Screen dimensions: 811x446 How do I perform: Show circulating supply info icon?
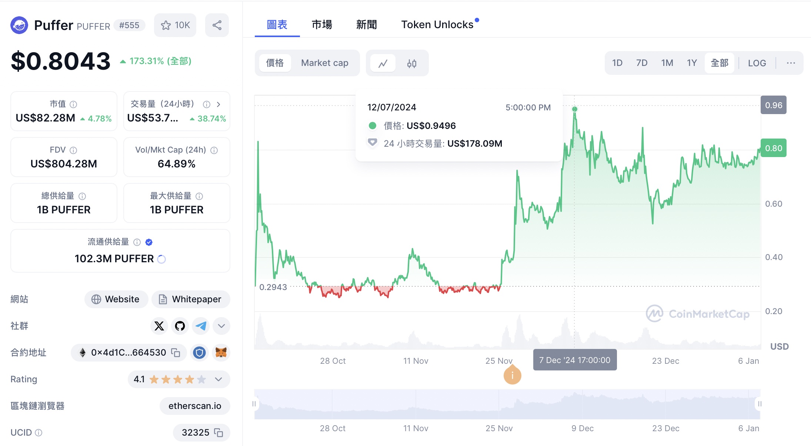[x=137, y=242]
